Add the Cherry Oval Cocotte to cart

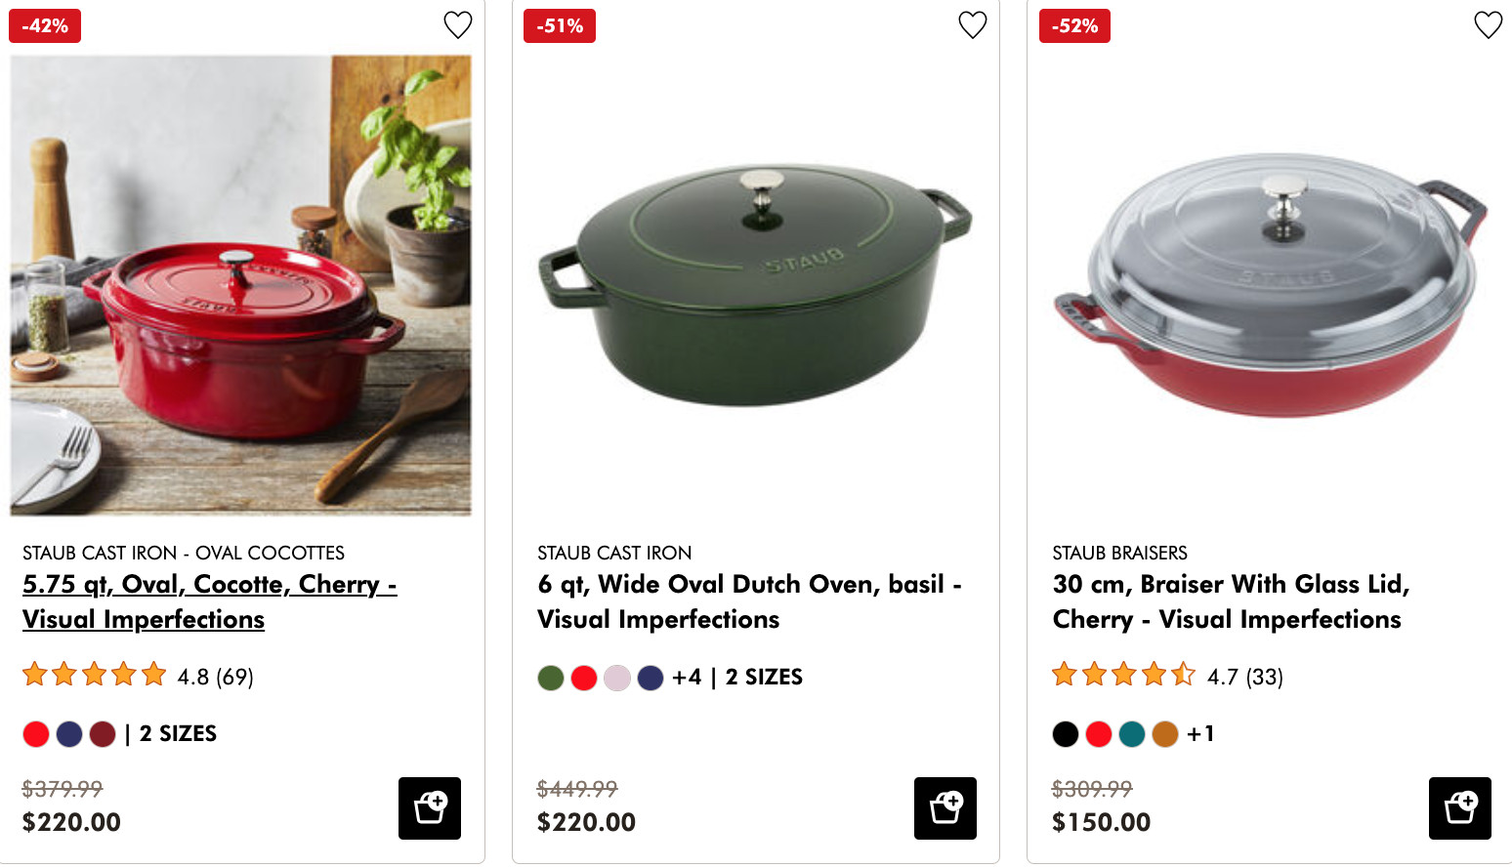point(430,808)
